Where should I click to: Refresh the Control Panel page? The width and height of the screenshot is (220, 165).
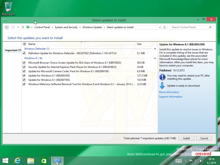[x=164, y=27]
